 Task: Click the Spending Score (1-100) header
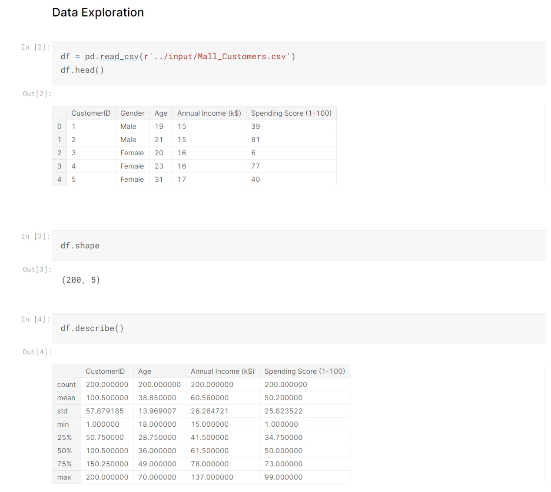point(291,113)
